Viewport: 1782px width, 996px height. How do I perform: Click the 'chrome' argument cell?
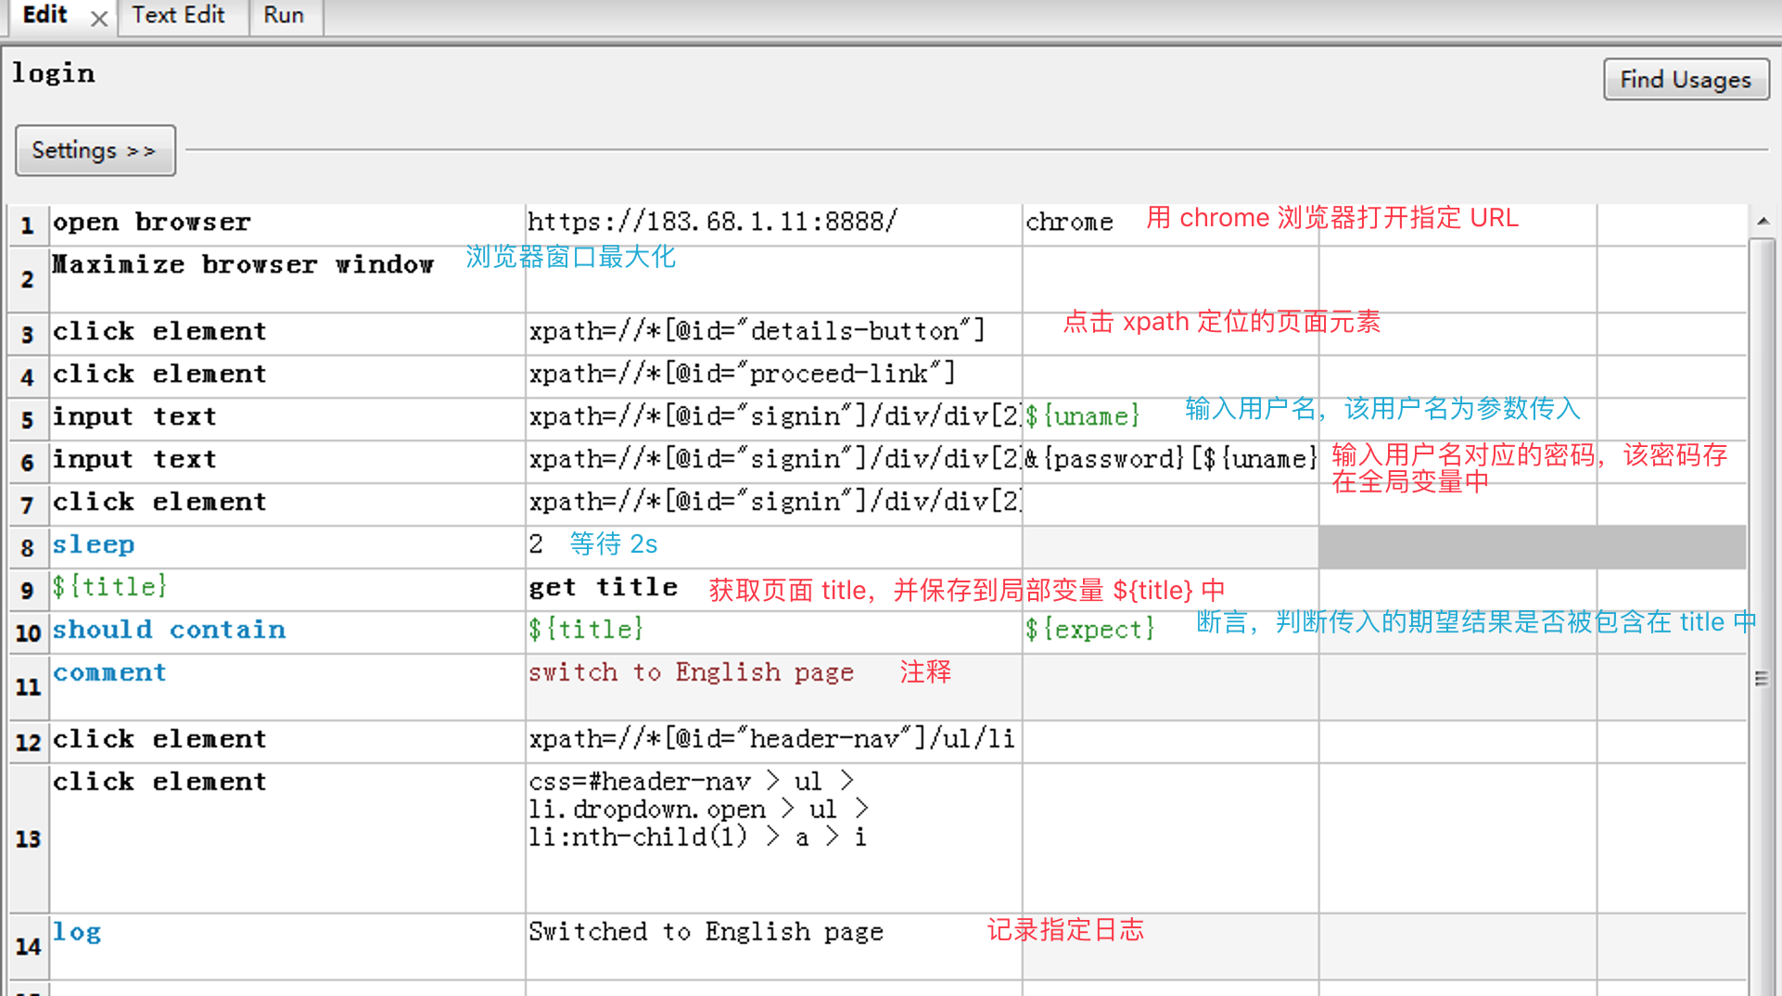1170,224
